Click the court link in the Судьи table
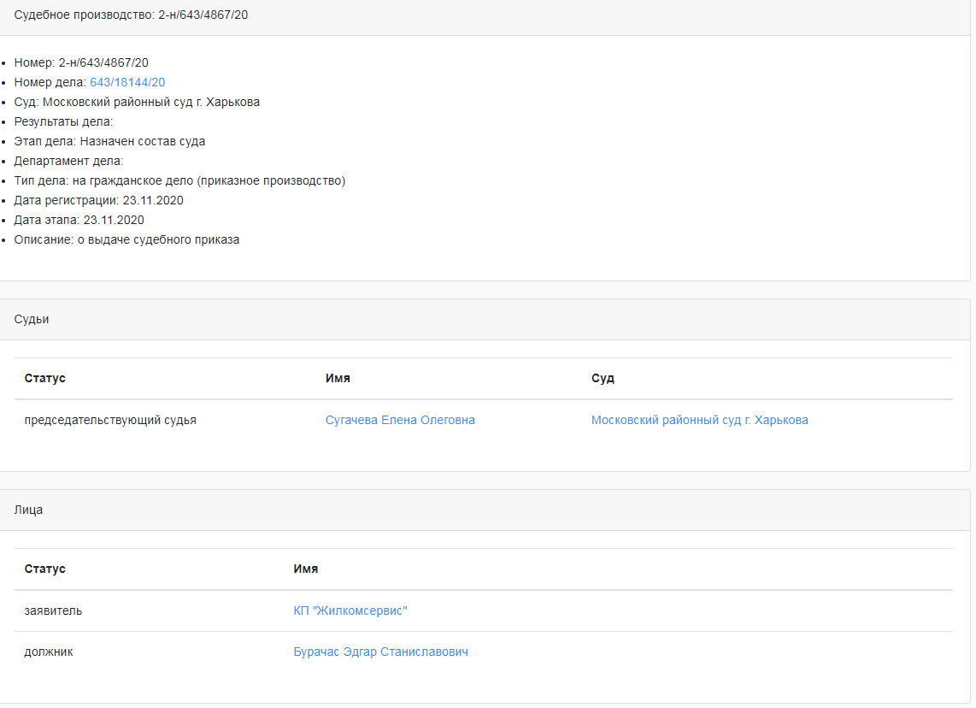 tap(699, 420)
